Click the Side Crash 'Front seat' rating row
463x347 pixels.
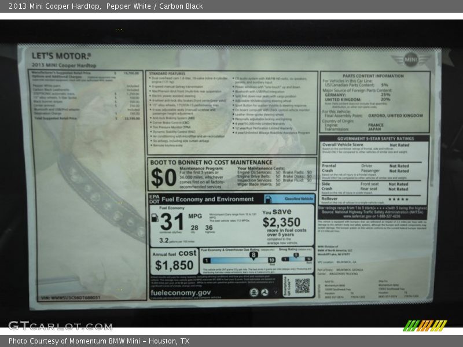click(384, 184)
